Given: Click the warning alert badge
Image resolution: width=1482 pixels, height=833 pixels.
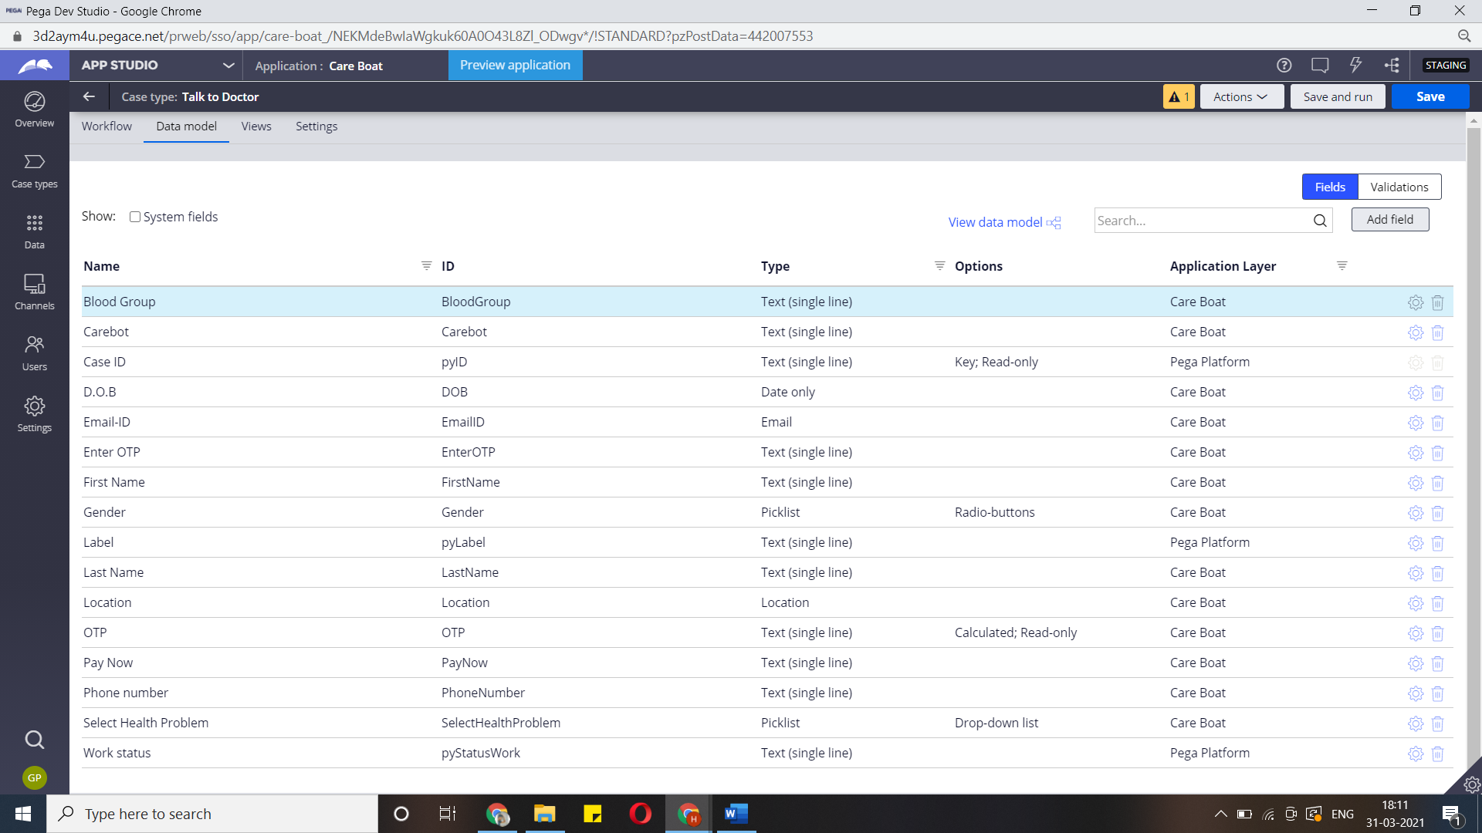Looking at the screenshot, I should (1179, 96).
